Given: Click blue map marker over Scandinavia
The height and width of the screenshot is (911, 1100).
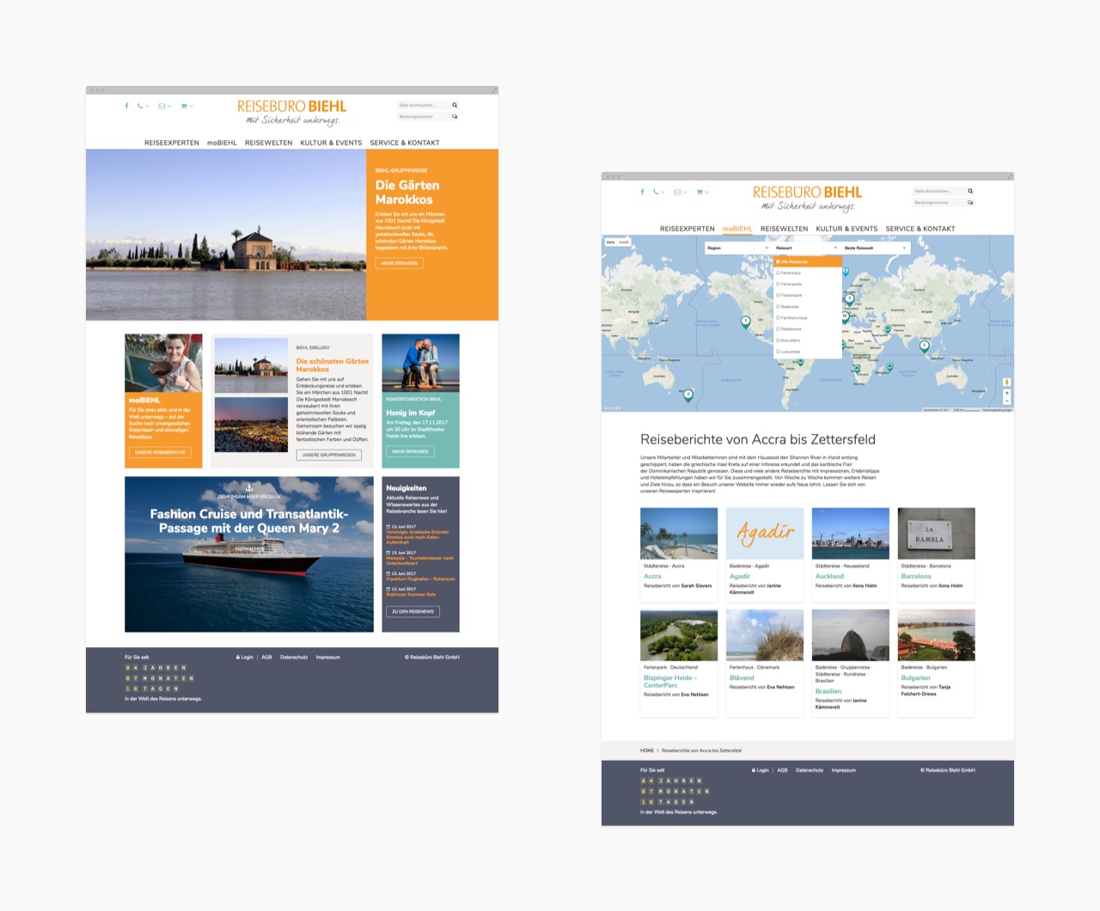Looking at the screenshot, I should (846, 272).
